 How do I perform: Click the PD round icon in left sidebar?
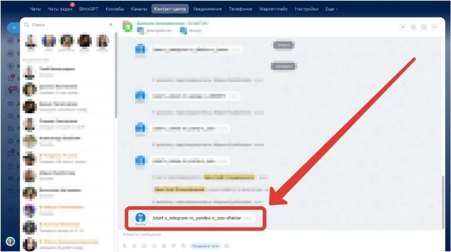[x=11, y=41]
